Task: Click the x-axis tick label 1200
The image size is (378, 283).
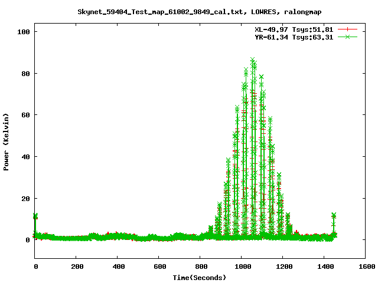Action: [284, 266]
